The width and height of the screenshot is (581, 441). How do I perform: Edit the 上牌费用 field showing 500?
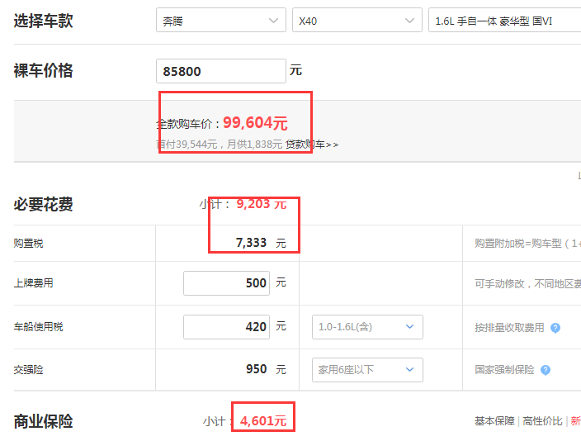coord(226,283)
